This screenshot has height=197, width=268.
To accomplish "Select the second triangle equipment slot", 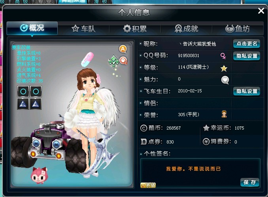I will (x=36, y=104).
